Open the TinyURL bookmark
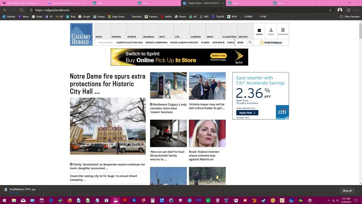The width and height of the screenshot is (362, 204). pos(218,17)
